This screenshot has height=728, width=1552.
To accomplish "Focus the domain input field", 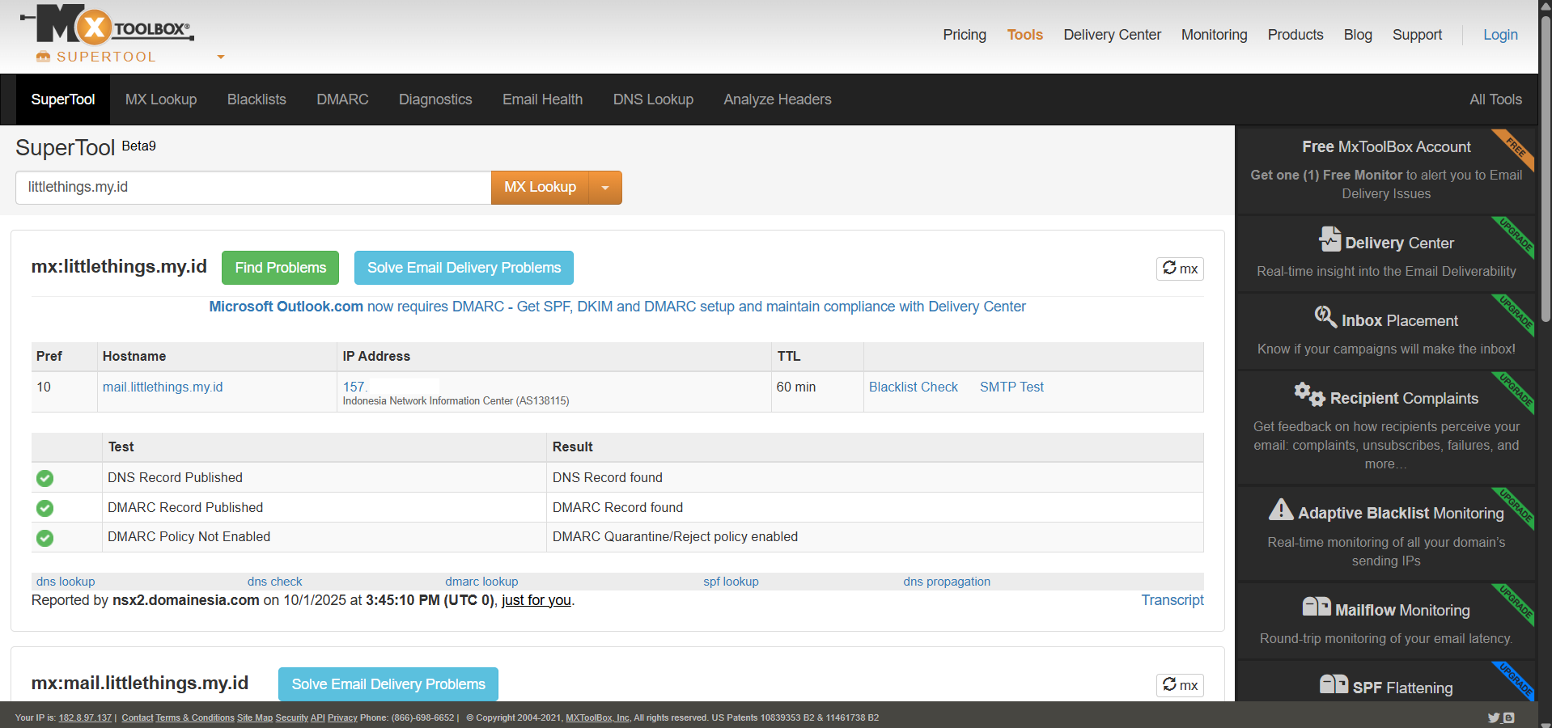I will (x=253, y=188).
